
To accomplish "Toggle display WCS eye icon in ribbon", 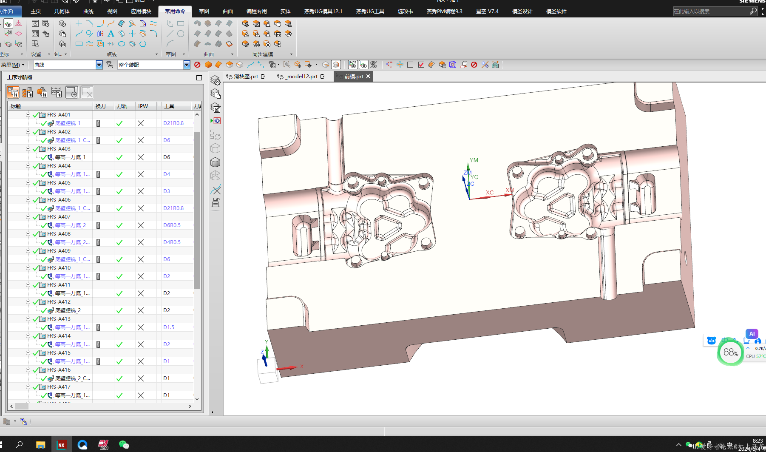I will click(x=8, y=23).
